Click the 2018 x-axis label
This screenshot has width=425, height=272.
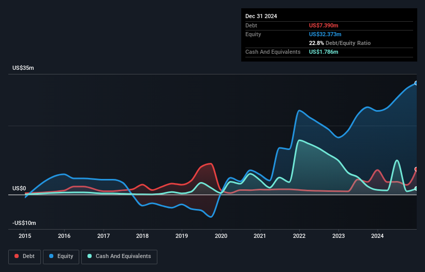pyautogui.click(x=142, y=236)
